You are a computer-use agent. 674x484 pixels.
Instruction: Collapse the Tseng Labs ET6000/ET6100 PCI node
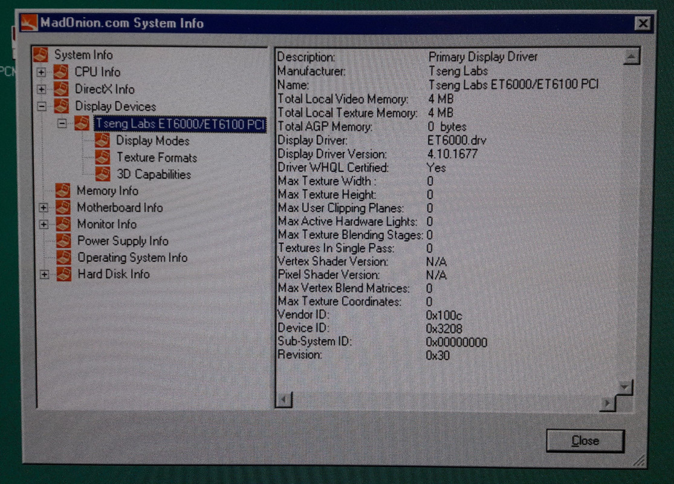[x=62, y=123]
